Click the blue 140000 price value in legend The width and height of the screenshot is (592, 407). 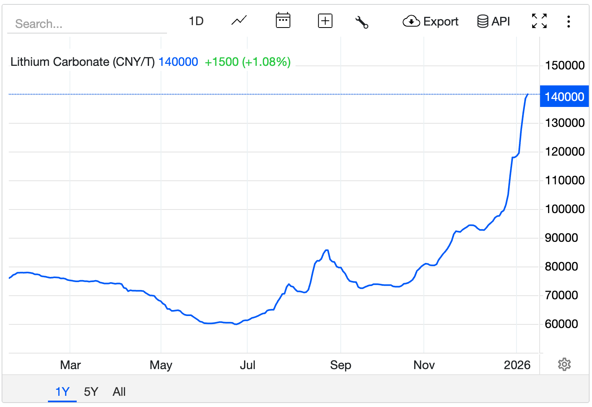click(178, 62)
